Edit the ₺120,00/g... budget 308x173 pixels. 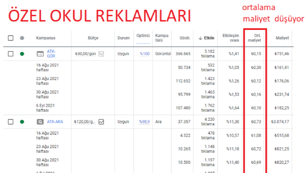(85, 122)
